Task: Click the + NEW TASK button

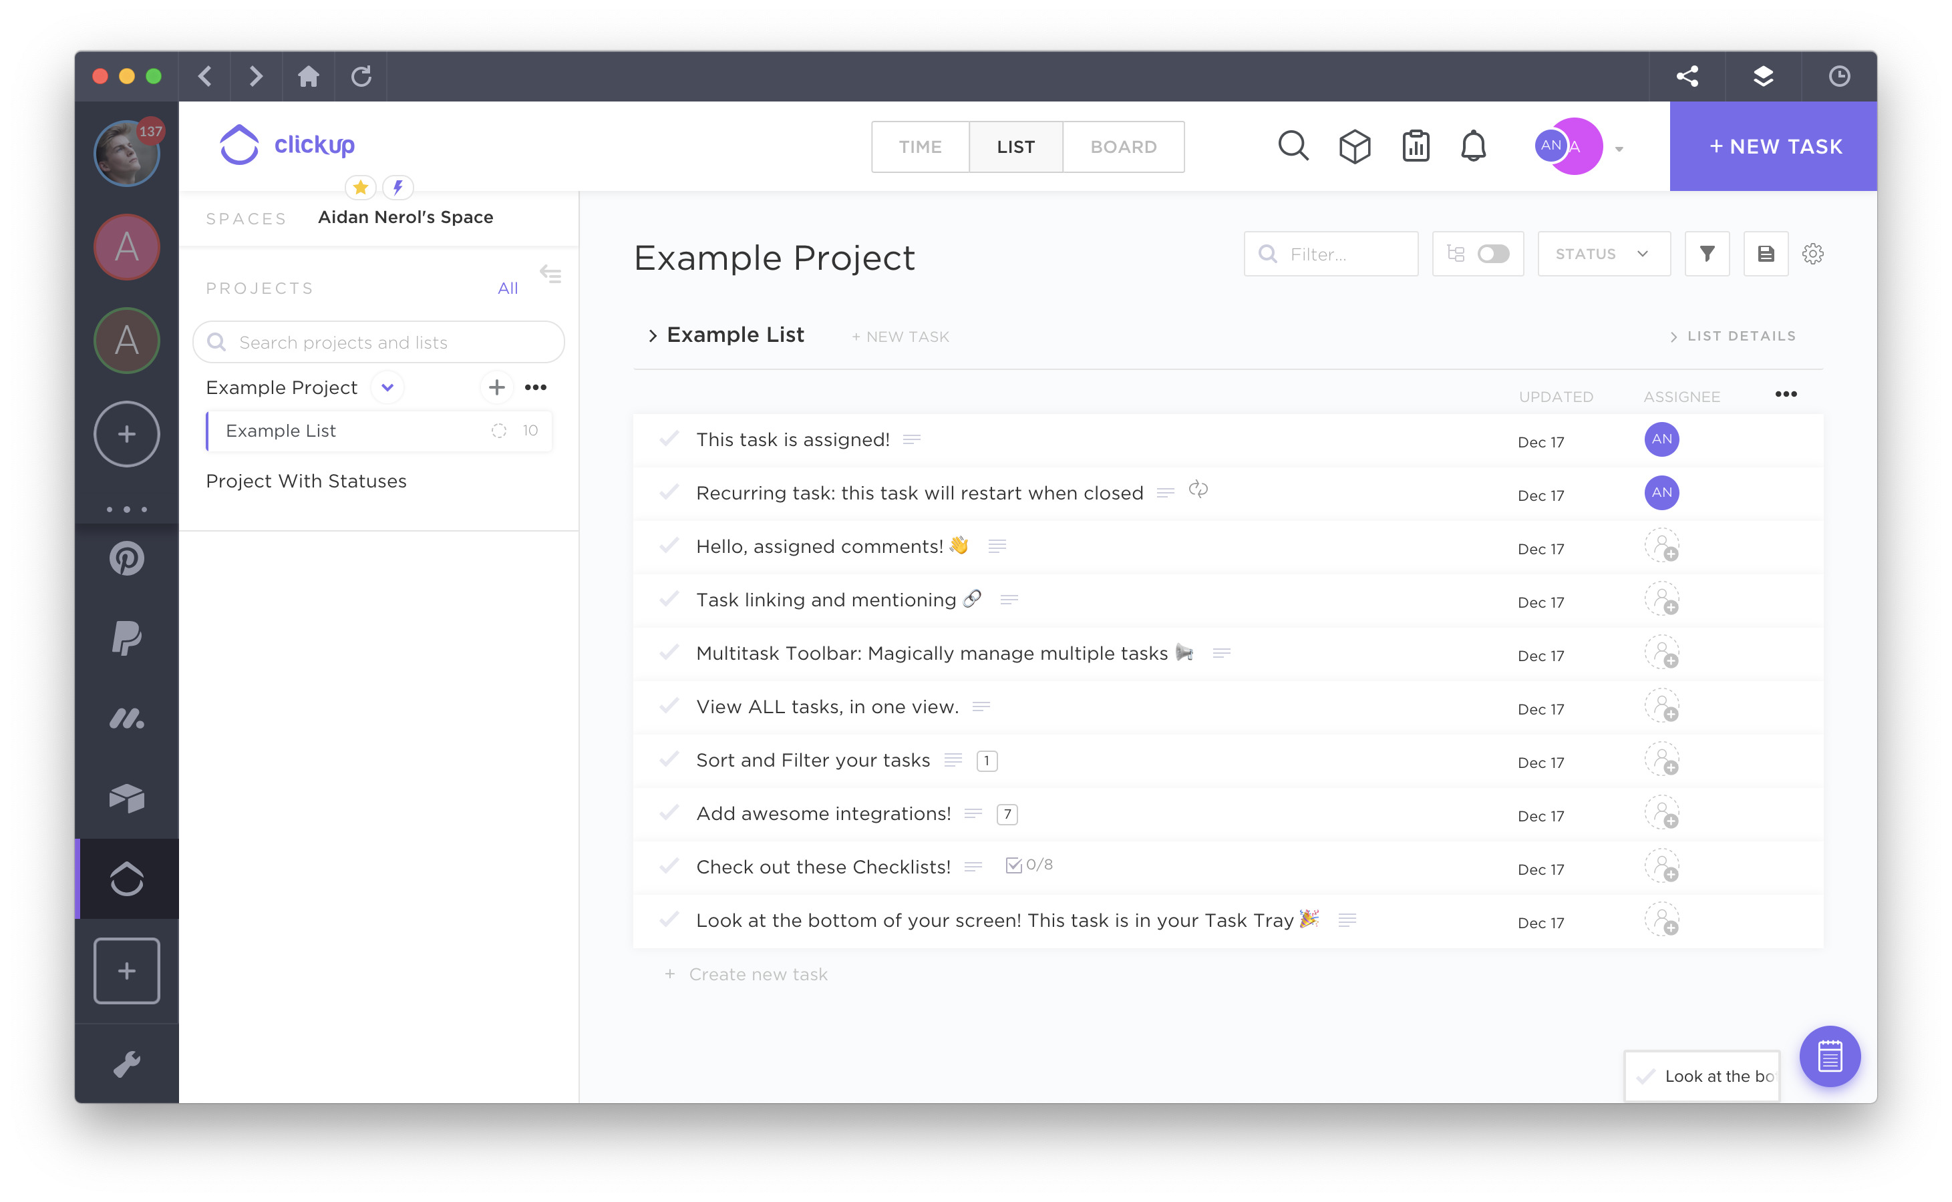Action: coord(1772,145)
